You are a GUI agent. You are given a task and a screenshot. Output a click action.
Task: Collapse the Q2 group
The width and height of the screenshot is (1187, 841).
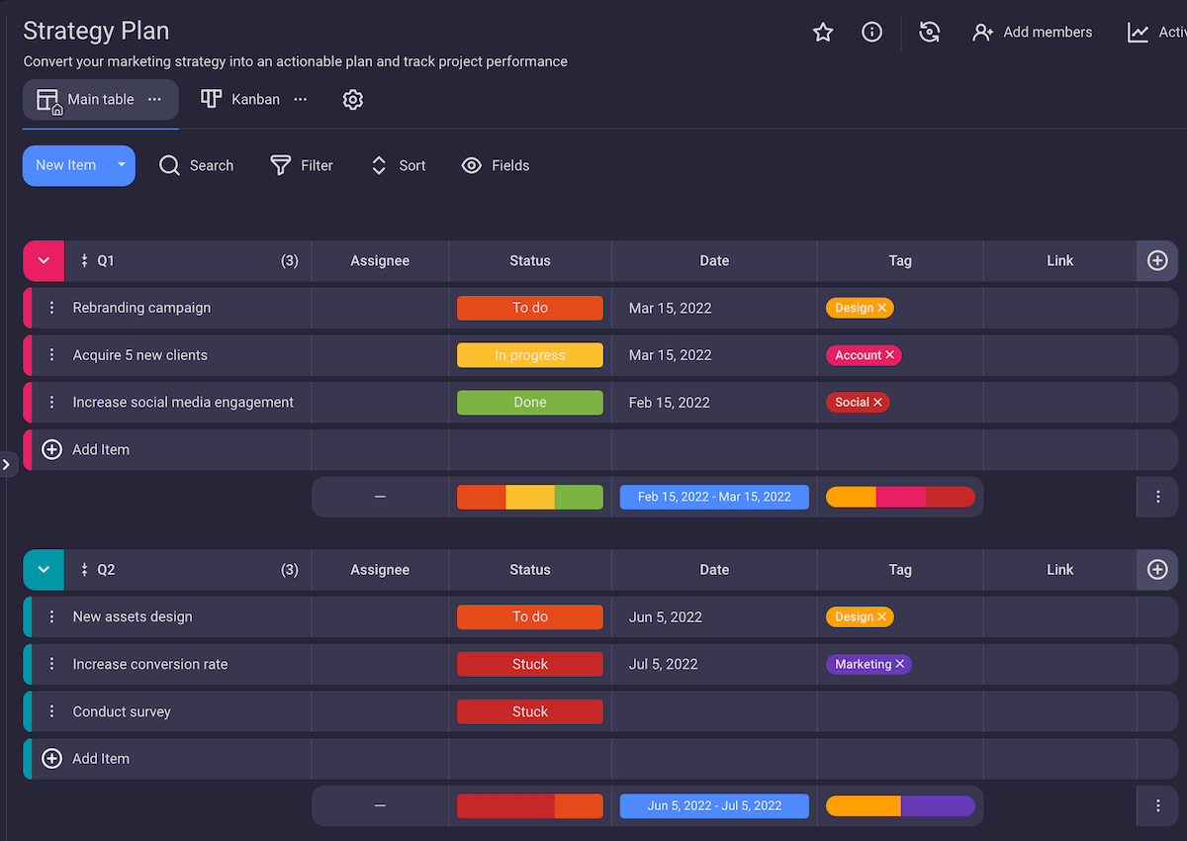tap(44, 570)
